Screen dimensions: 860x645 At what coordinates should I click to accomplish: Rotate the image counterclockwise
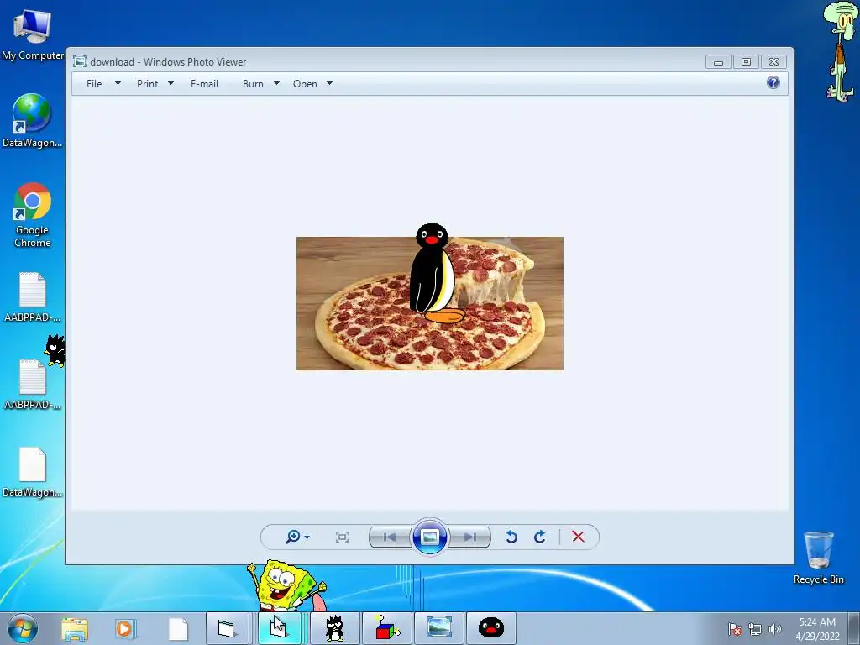point(511,537)
